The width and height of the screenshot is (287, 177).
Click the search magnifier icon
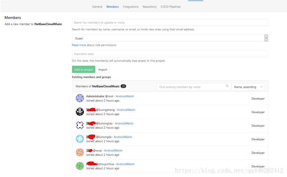click(x=227, y=86)
